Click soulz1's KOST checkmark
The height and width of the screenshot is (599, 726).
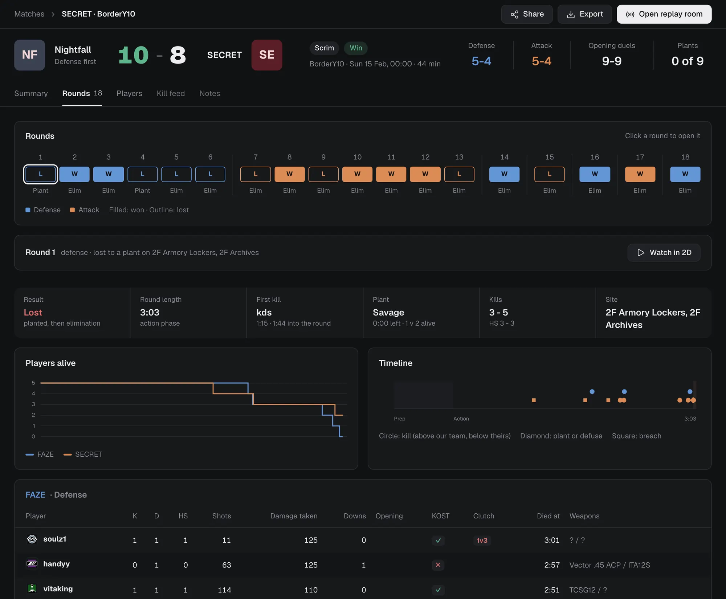click(x=438, y=541)
